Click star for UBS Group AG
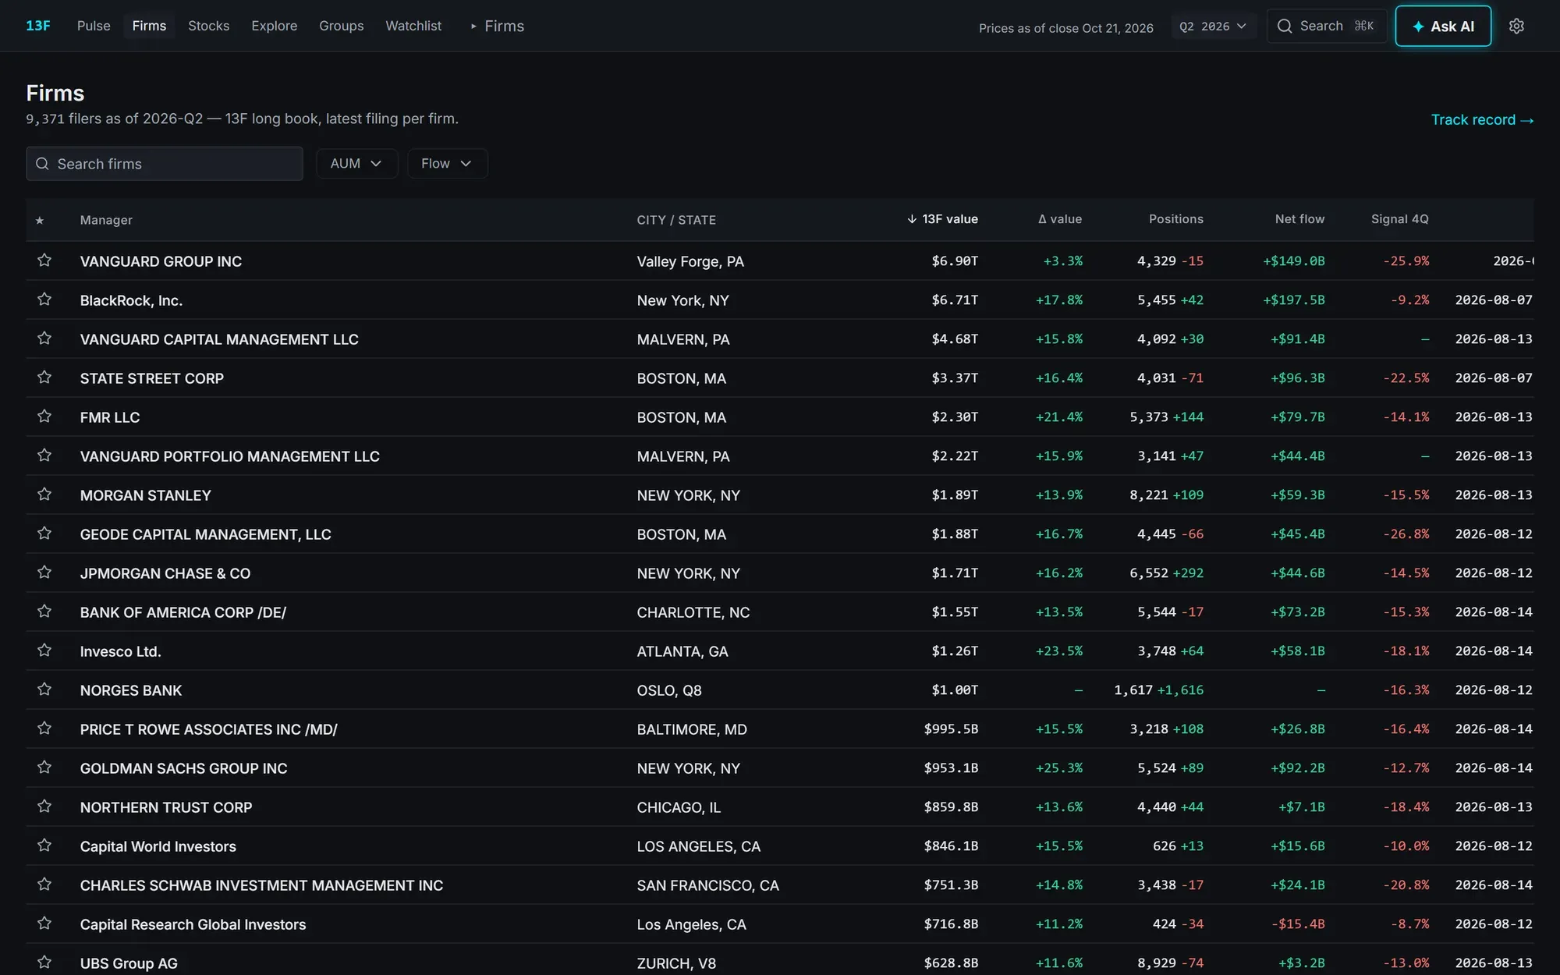The image size is (1560, 975). (44, 963)
